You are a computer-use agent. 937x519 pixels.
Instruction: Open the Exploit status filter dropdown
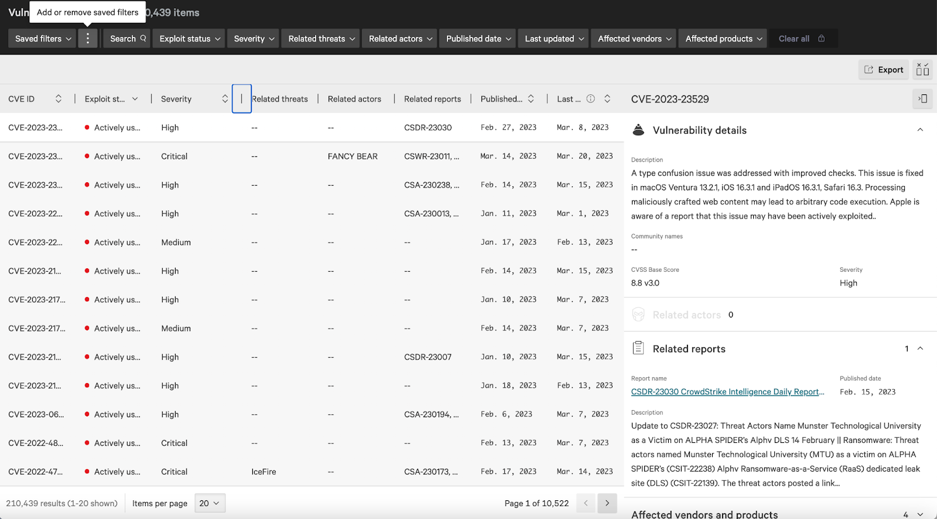point(189,39)
